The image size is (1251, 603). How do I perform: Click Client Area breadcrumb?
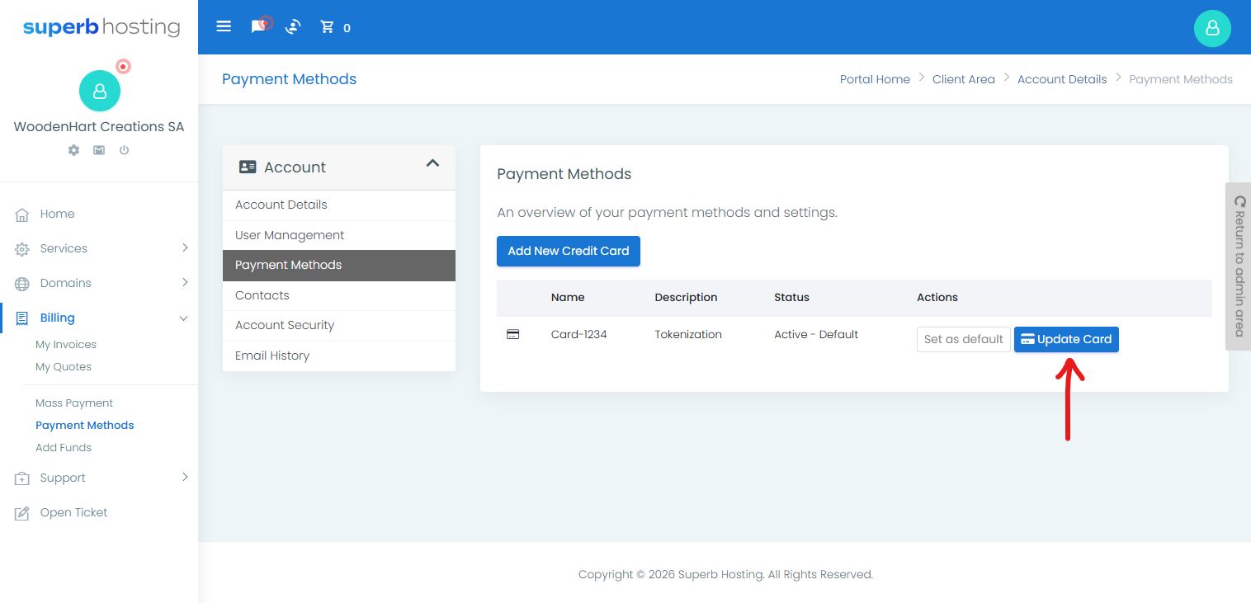click(x=964, y=79)
